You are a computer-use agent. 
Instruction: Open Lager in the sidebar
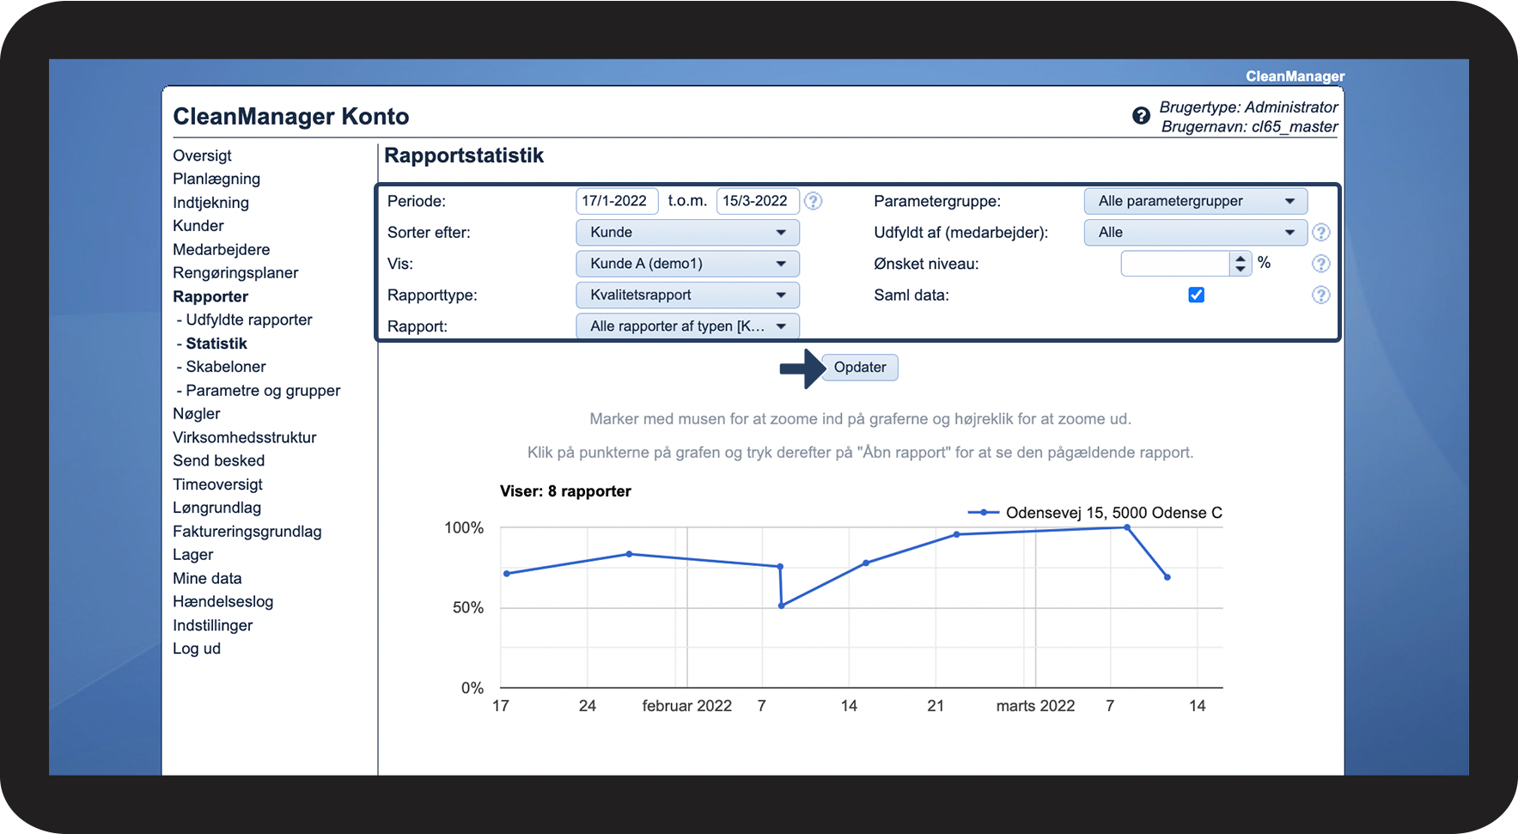(193, 555)
